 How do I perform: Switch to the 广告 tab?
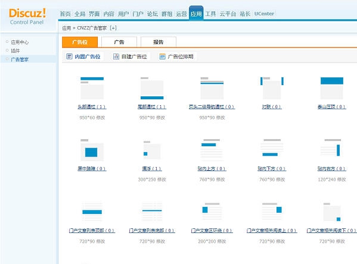(x=119, y=42)
